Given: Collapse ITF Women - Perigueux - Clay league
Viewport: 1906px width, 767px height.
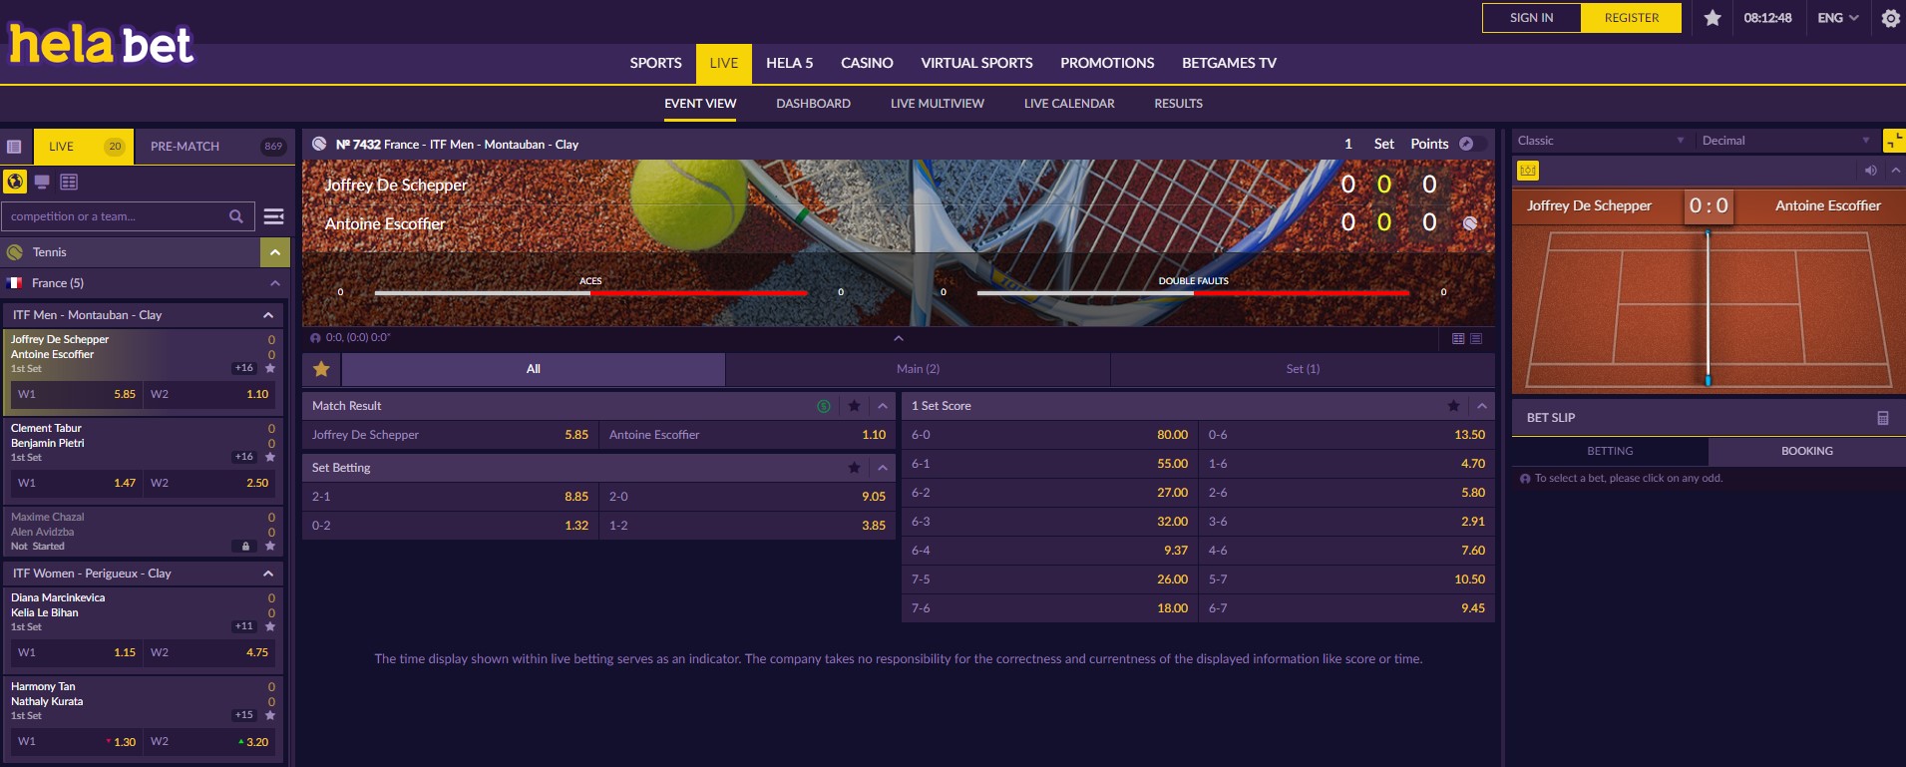Looking at the screenshot, I should pyautogui.click(x=268, y=574).
